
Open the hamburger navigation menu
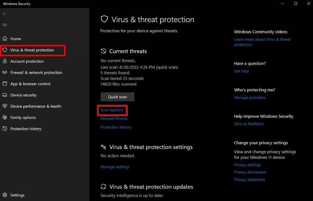point(5,25)
